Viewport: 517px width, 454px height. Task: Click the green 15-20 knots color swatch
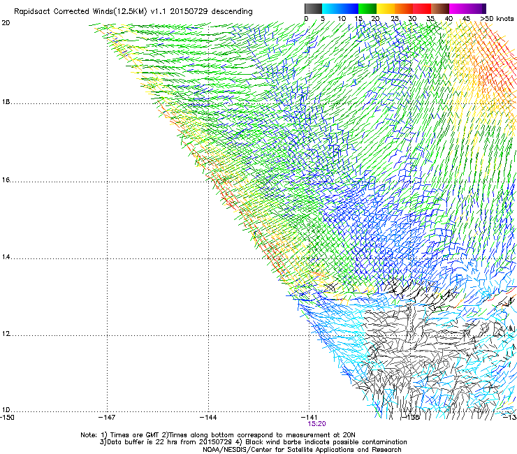[x=367, y=8]
